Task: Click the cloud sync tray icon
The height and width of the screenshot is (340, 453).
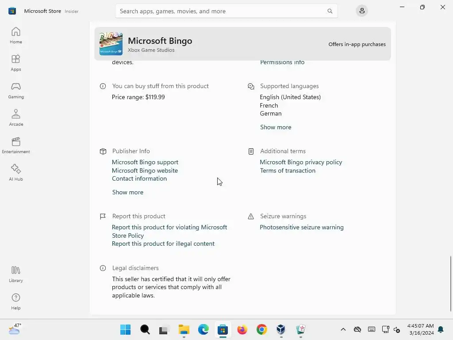Action: [357, 329]
